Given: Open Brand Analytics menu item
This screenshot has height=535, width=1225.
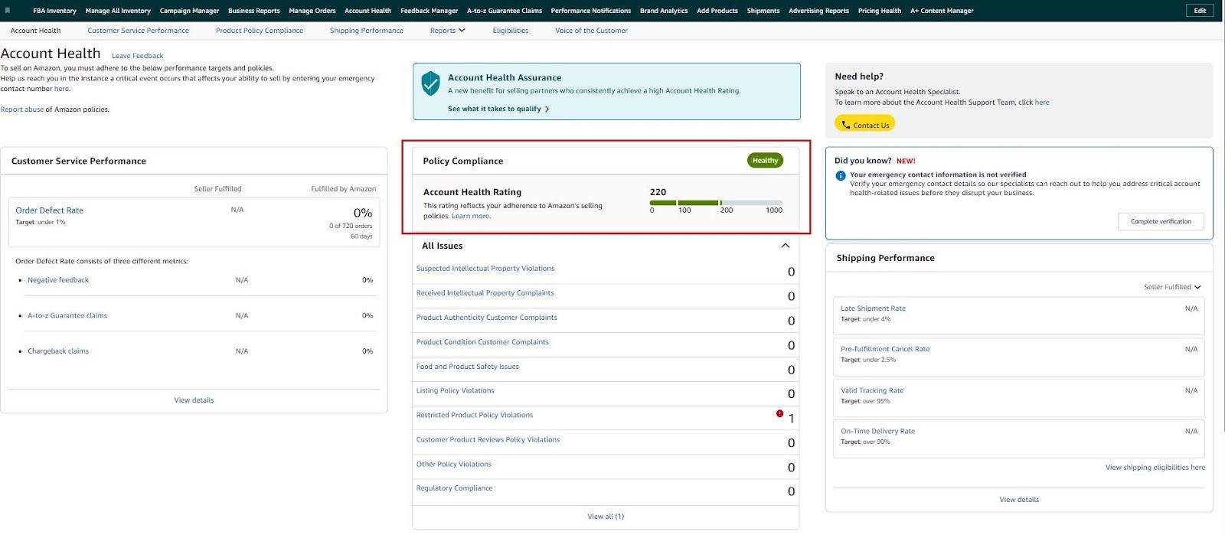Looking at the screenshot, I should (x=664, y=11).
